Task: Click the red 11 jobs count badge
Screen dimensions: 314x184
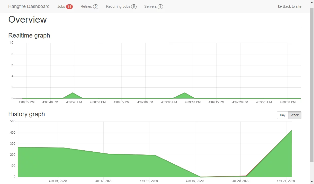Action: (69, 7)
